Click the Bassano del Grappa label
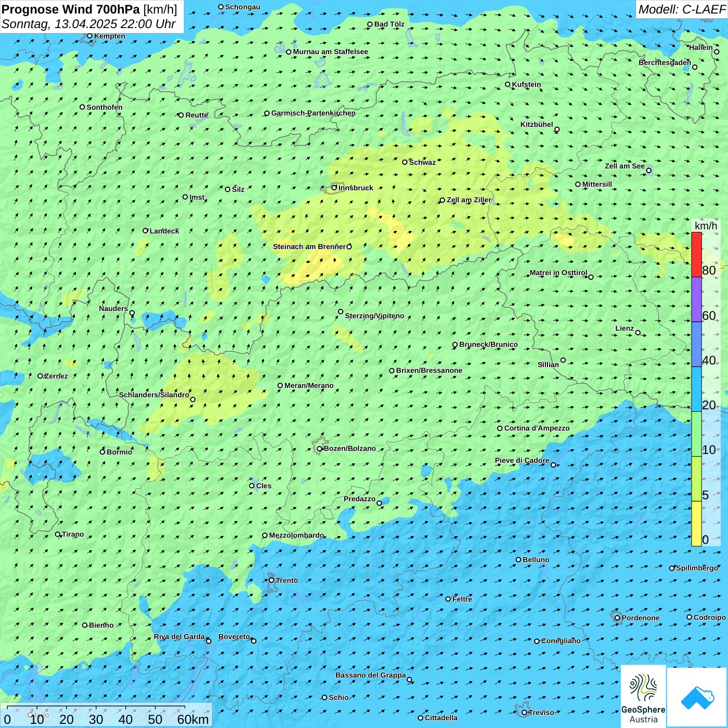Image resolution: width=728 pixels, height=728 pixels. pyautogui.click(x=370, y=675)
